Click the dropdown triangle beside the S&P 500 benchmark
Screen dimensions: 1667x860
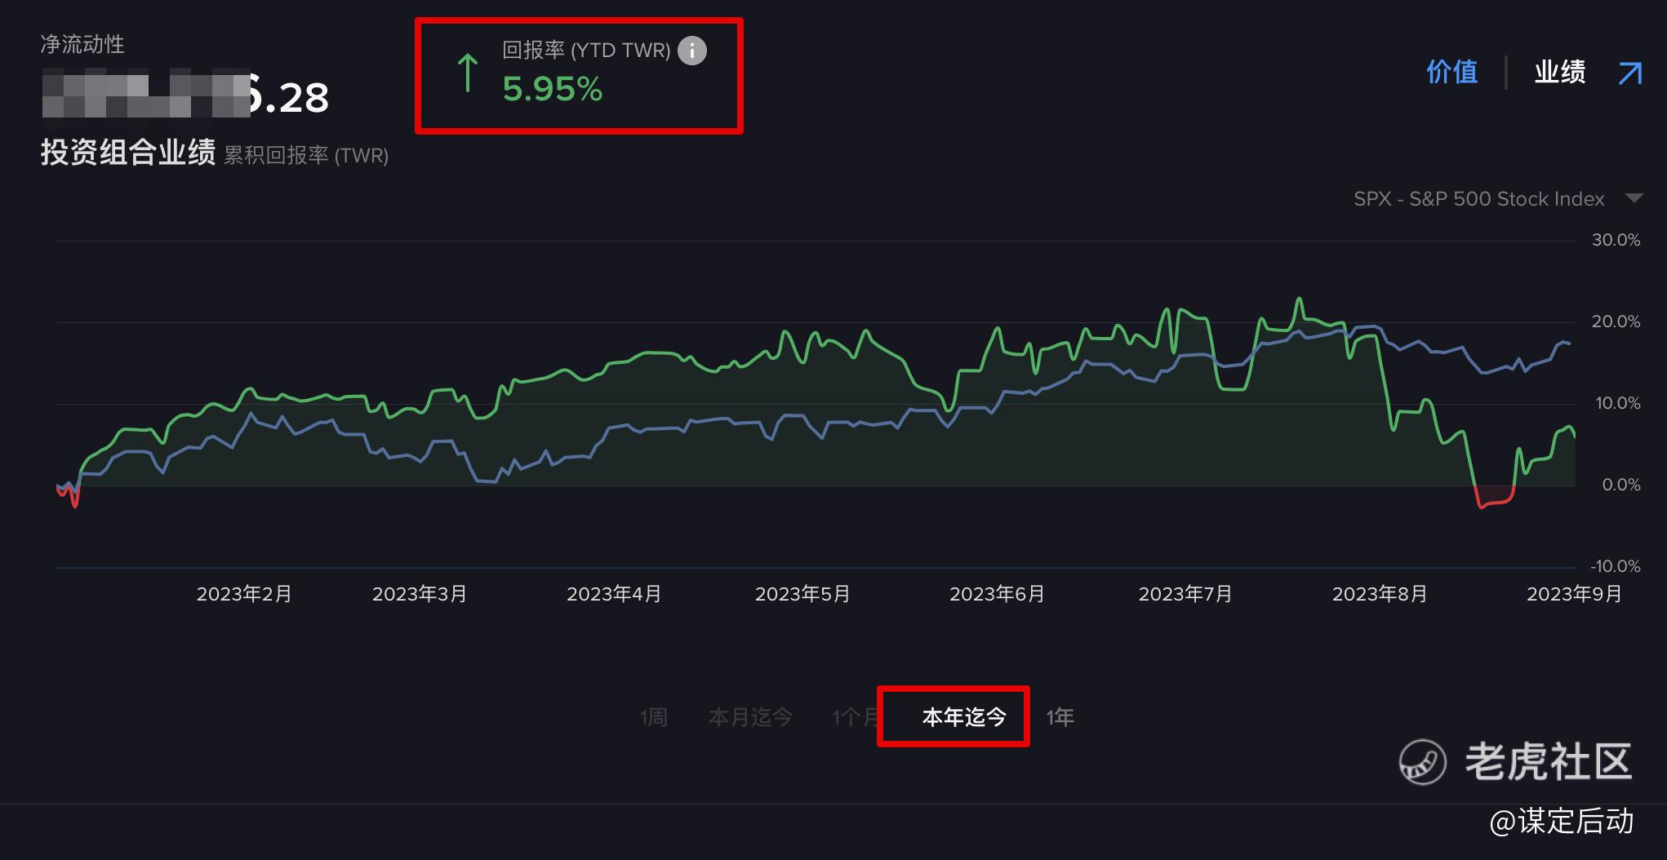(1634, 198)
